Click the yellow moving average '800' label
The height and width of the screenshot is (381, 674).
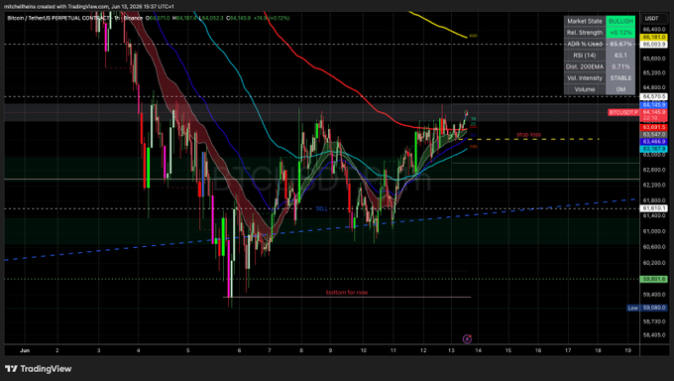(473, 36)
